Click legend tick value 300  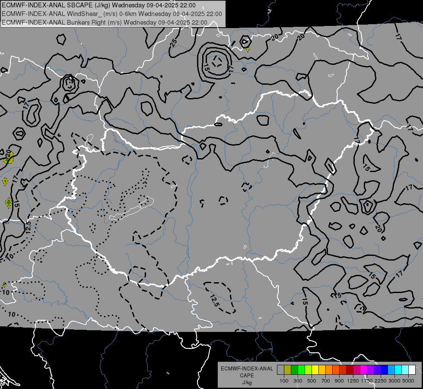(298, 381)
